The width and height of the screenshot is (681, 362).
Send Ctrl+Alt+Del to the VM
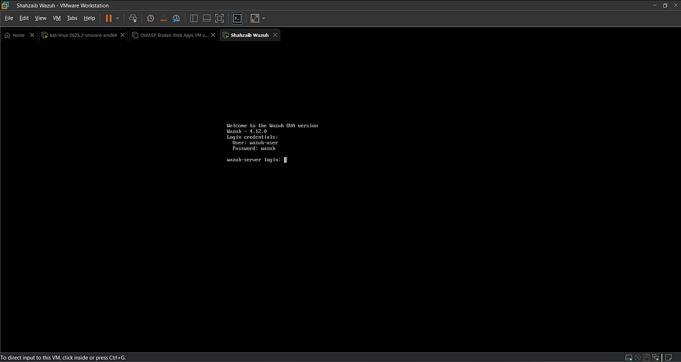(133, 18)
